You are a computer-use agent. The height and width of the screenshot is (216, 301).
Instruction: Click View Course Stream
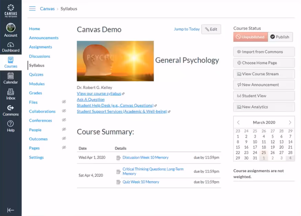[264, 74]
